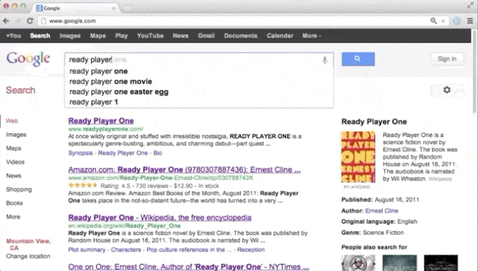Viewport: 478px width, 271px height.
Task: Click the Mountain View, CA location text
Action: [x=28, y=245]
